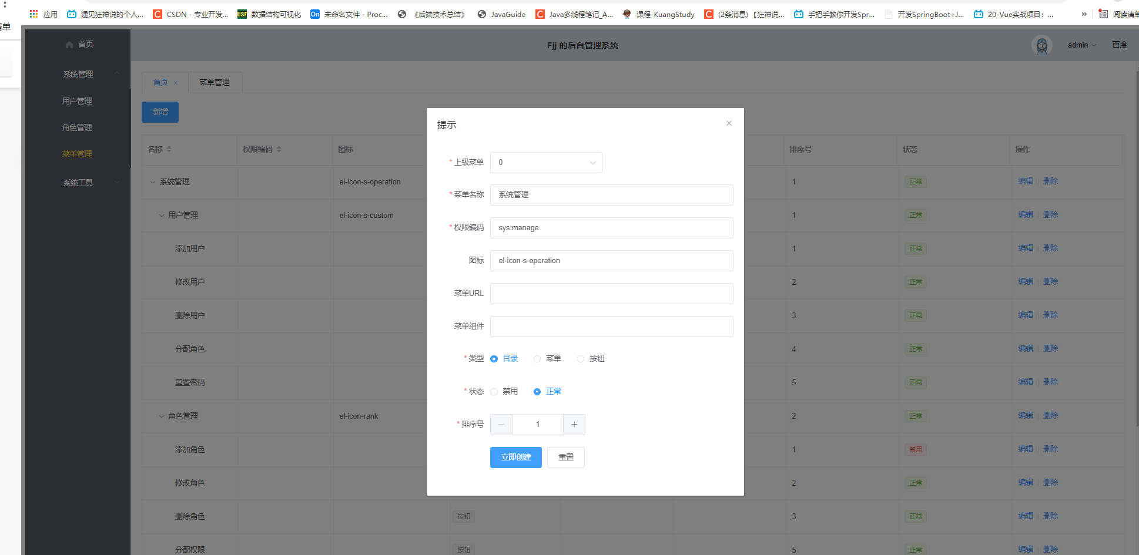Switch to the 首页 tab
Screen dimensions: 1139x555
click(x=160, y=82)
